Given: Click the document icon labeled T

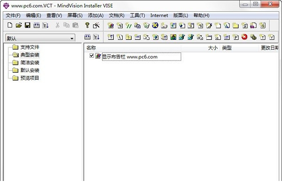Looking at the screenshot, I should click(x=262, y=37).
